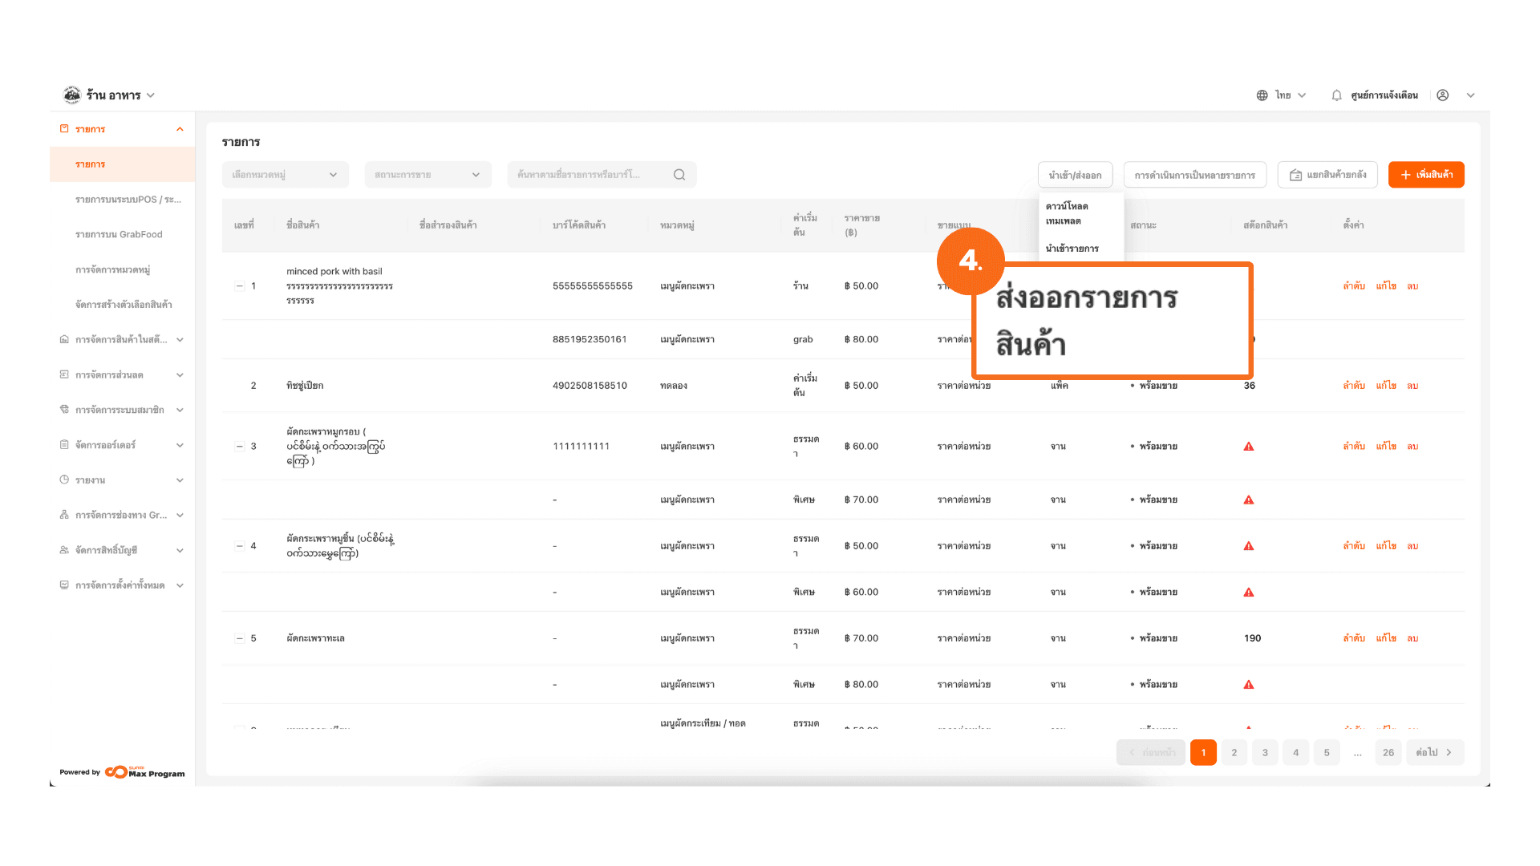Image resolution: width=1540 pixels, height=866 pixels.
Task: Collapse variants of item 5
Action: [239, 638]
